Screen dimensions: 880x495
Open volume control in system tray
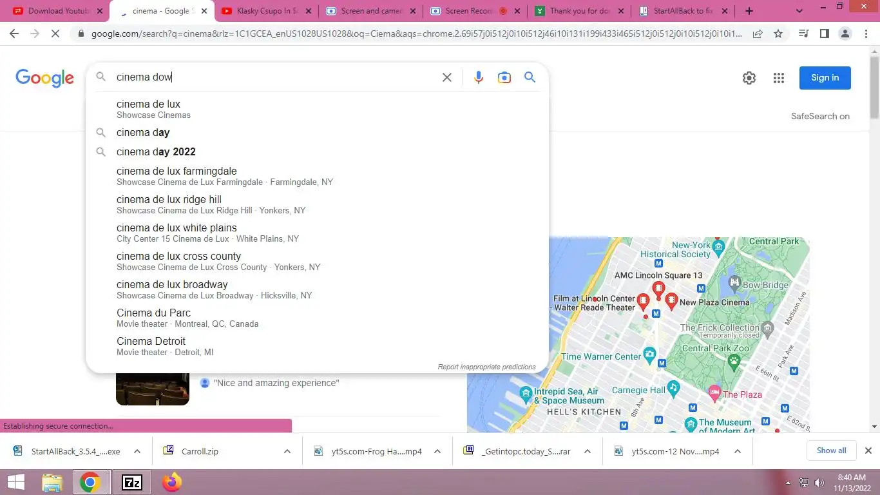(819, 483)
